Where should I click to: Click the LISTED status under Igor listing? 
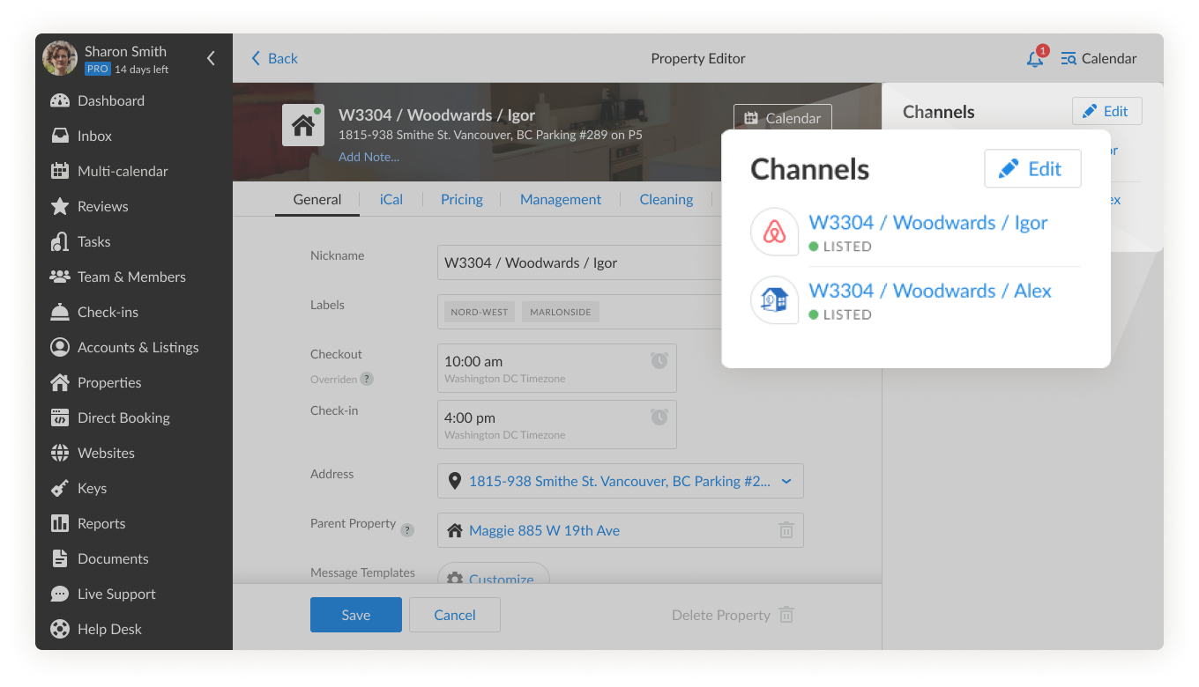[840, 247]
